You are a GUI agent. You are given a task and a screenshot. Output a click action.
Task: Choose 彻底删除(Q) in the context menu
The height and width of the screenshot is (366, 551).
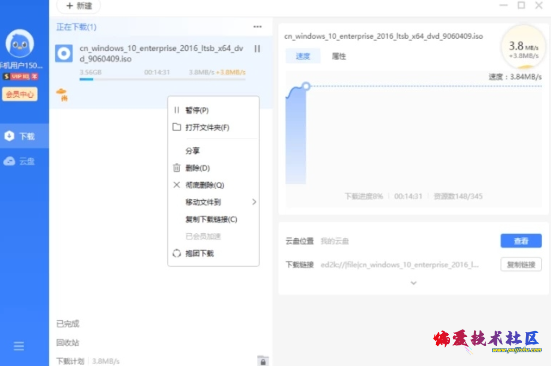coord(213,185)
